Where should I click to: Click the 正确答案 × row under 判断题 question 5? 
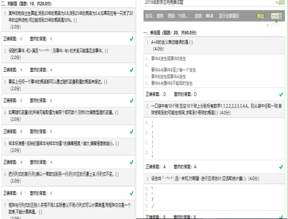(68, 162)
